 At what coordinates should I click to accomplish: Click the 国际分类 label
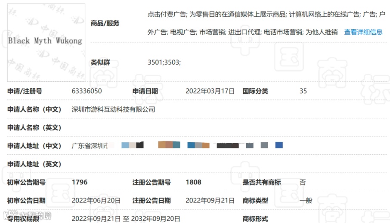(255, 91)
